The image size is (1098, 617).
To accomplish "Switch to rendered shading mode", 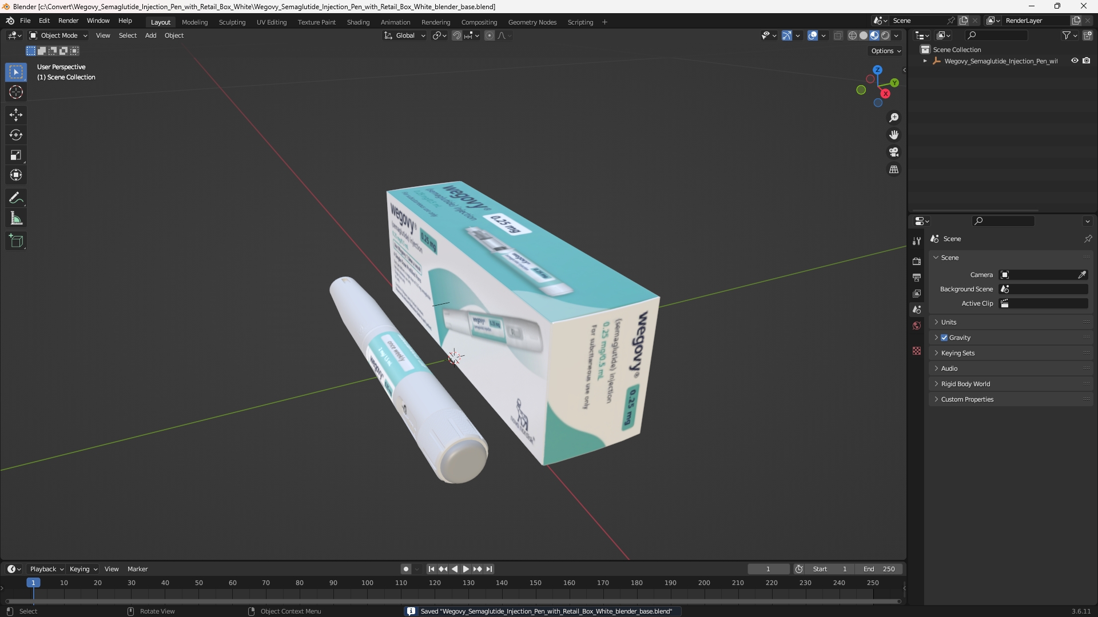I will click(x=885, y=35).
